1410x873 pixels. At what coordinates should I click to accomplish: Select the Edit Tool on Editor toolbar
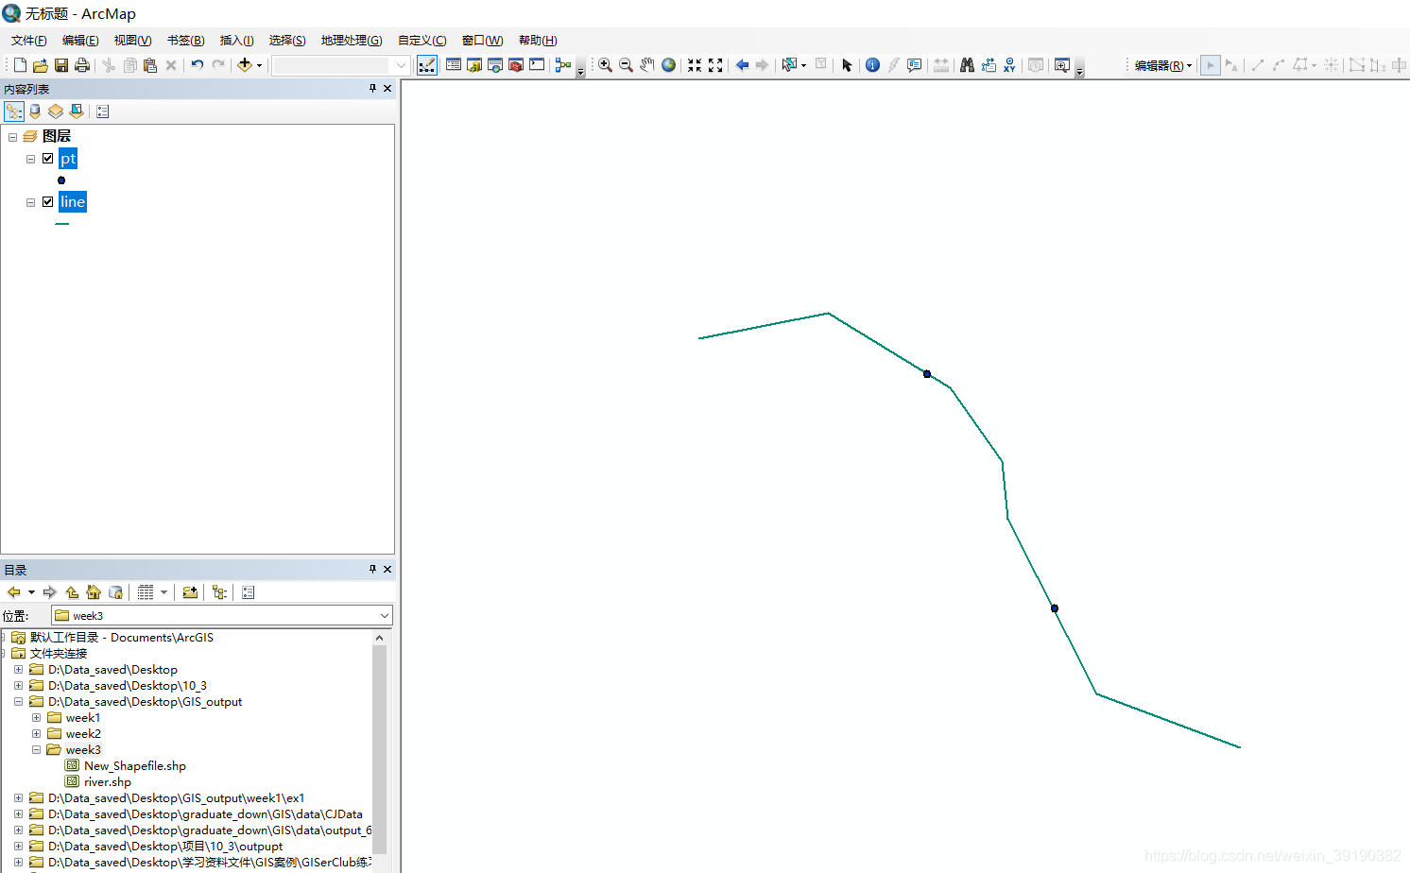(x=1211, y=65)
